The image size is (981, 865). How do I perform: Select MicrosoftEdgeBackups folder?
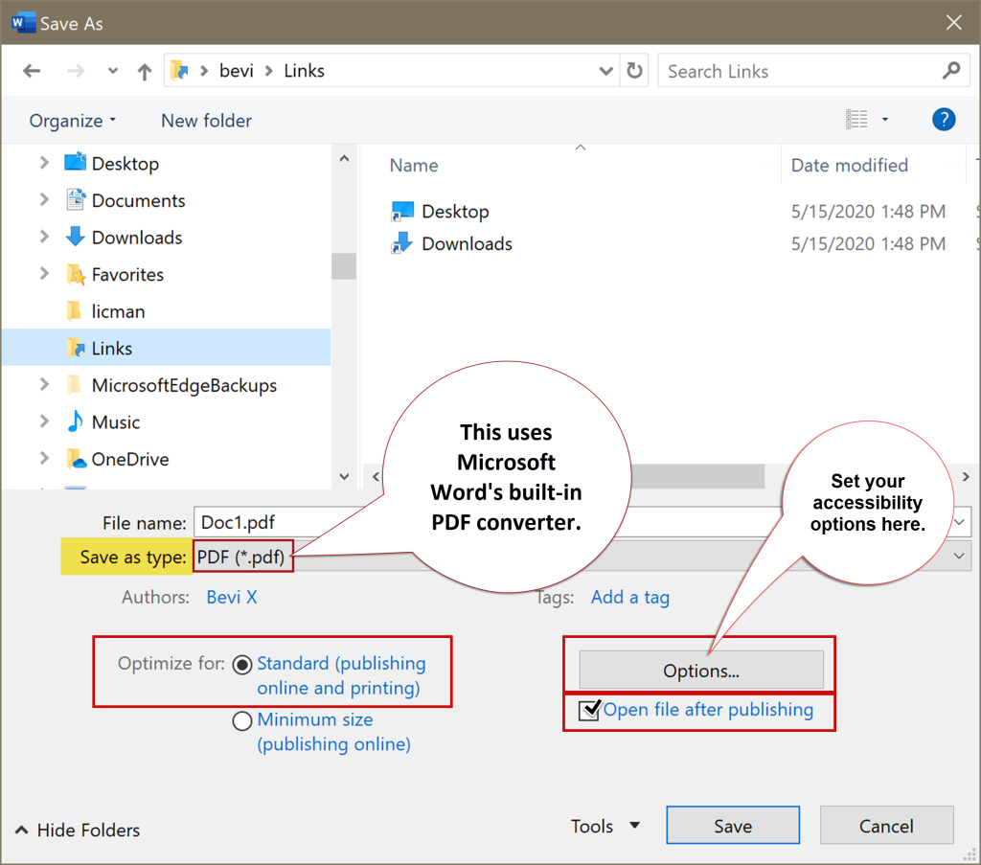tap(184, 385)
